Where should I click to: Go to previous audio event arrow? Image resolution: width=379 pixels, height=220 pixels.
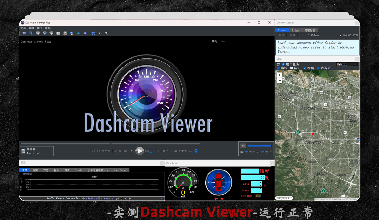(x=125, y=199)
